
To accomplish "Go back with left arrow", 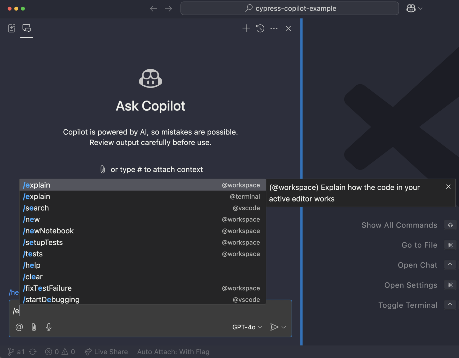I will 153,8.
